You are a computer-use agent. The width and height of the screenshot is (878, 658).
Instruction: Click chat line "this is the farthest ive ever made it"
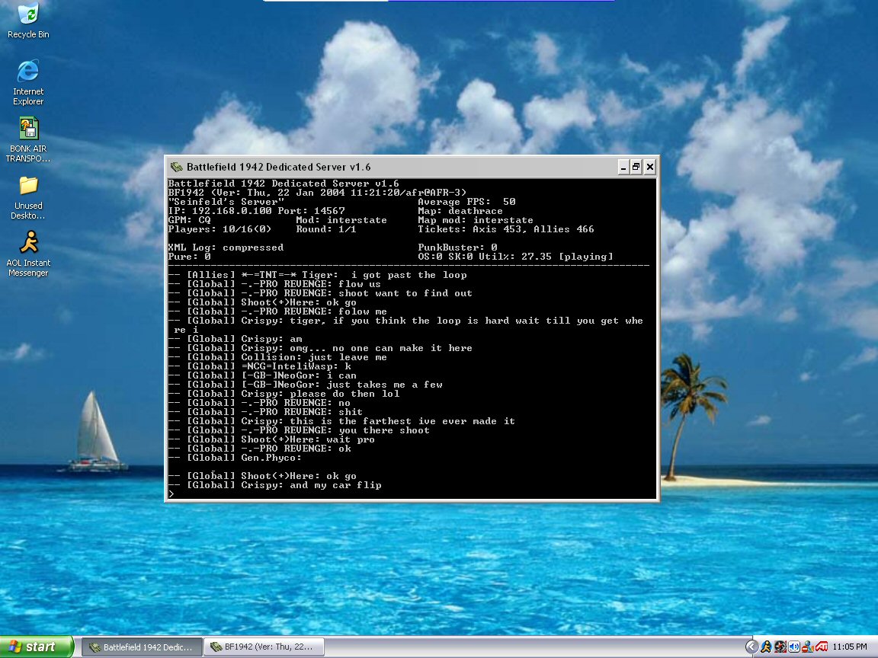(341, 421)
